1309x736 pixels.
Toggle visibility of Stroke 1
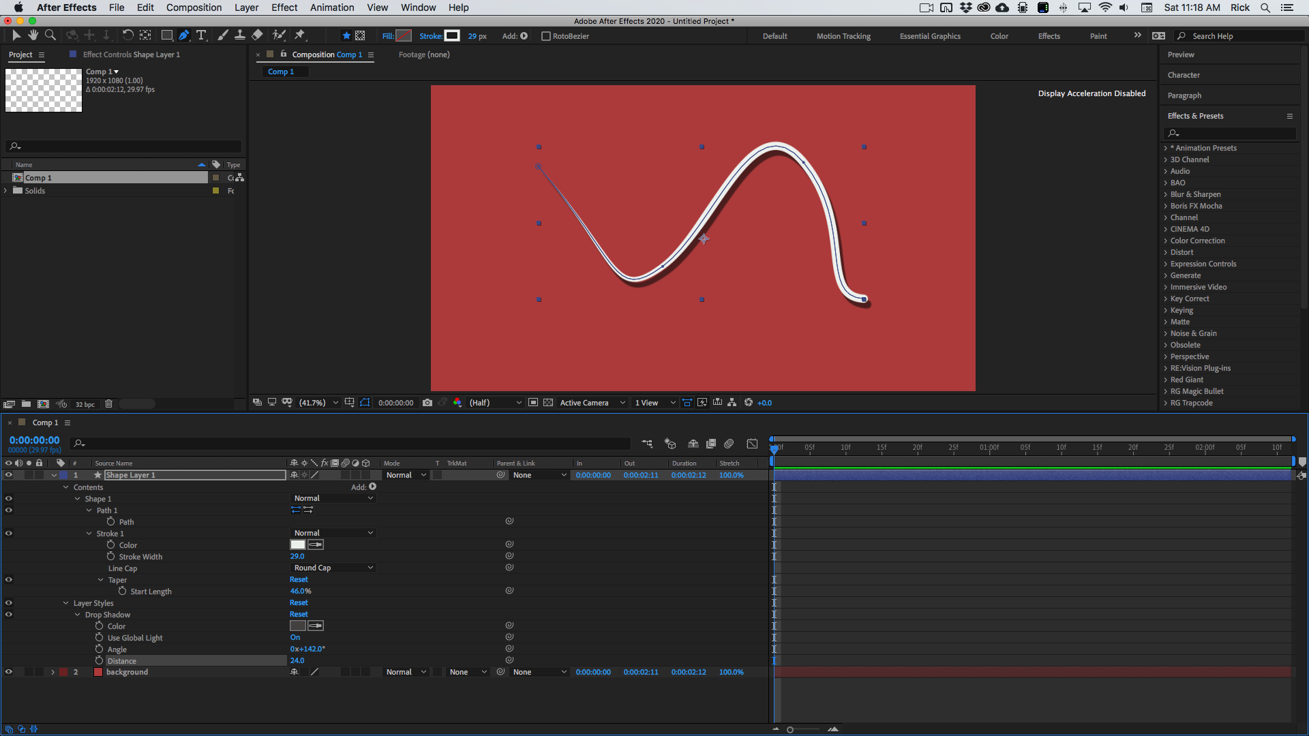pos(9,534)
